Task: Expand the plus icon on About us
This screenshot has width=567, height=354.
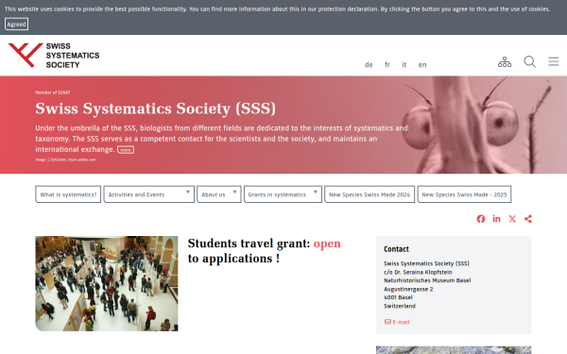Action: click(234, 192)
